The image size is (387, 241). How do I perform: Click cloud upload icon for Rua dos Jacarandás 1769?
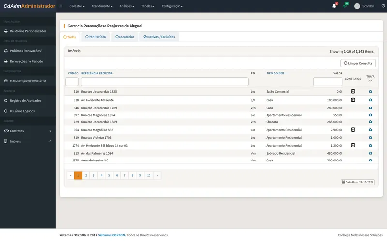click(x=370, y=108)
